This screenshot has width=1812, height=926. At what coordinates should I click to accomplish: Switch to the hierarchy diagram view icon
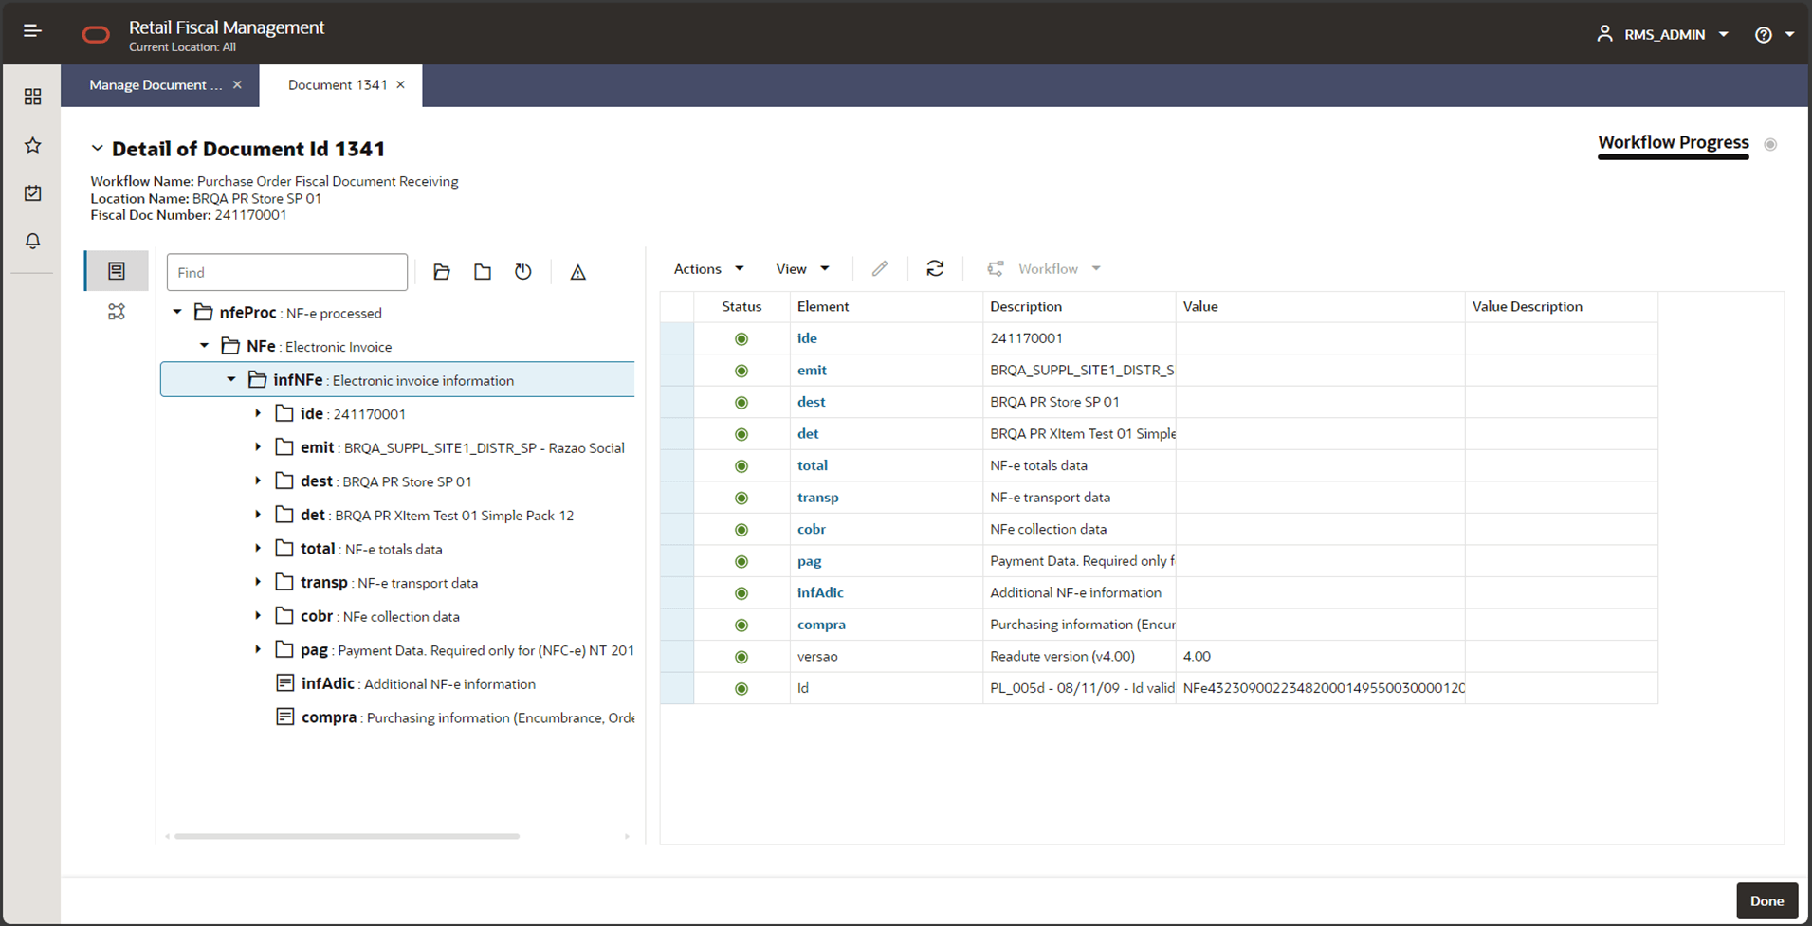pos(117,312)
